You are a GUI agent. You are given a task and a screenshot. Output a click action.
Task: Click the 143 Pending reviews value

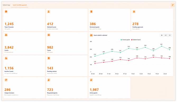[50, 68]
